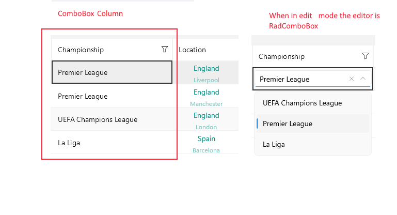Viewport: 397px width, 215px height.
Task: Open filter on left Championship column
Action: click(x=165, y=49)
